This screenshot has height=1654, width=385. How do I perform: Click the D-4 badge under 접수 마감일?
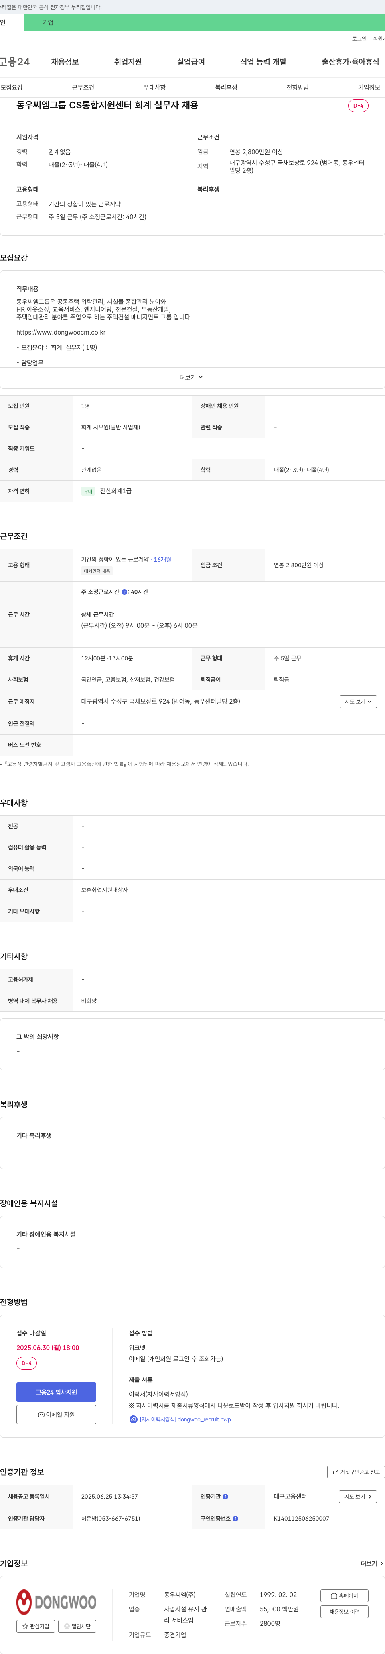26,1363
